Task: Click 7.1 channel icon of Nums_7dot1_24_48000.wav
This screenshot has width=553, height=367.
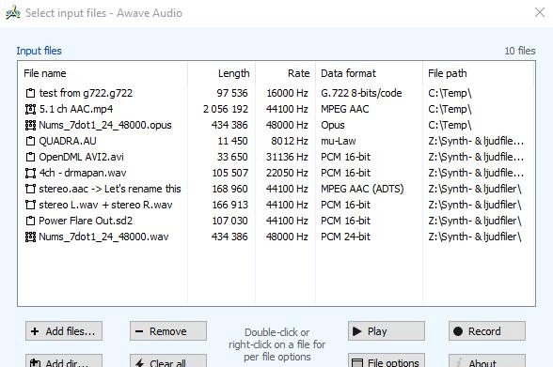Action: (x=30, y=237)
